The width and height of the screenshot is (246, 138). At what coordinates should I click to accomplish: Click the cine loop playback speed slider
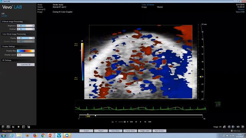(x=122, y=122)
